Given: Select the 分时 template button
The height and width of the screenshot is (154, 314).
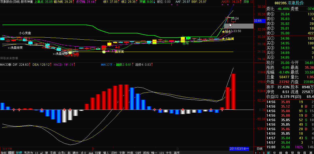Looking at the screenshot, I should pyautogui.click(x=138, y=152).
